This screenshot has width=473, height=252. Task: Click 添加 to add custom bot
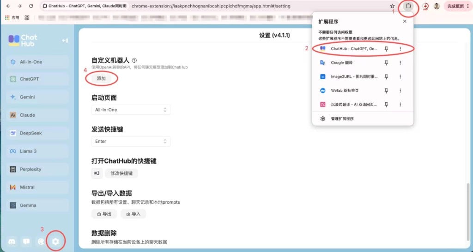(x=101, y=78)
